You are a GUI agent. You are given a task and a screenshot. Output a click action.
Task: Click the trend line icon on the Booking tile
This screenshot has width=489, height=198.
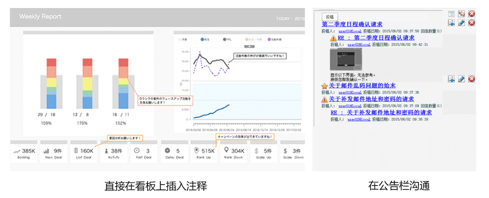coord(17,151)
